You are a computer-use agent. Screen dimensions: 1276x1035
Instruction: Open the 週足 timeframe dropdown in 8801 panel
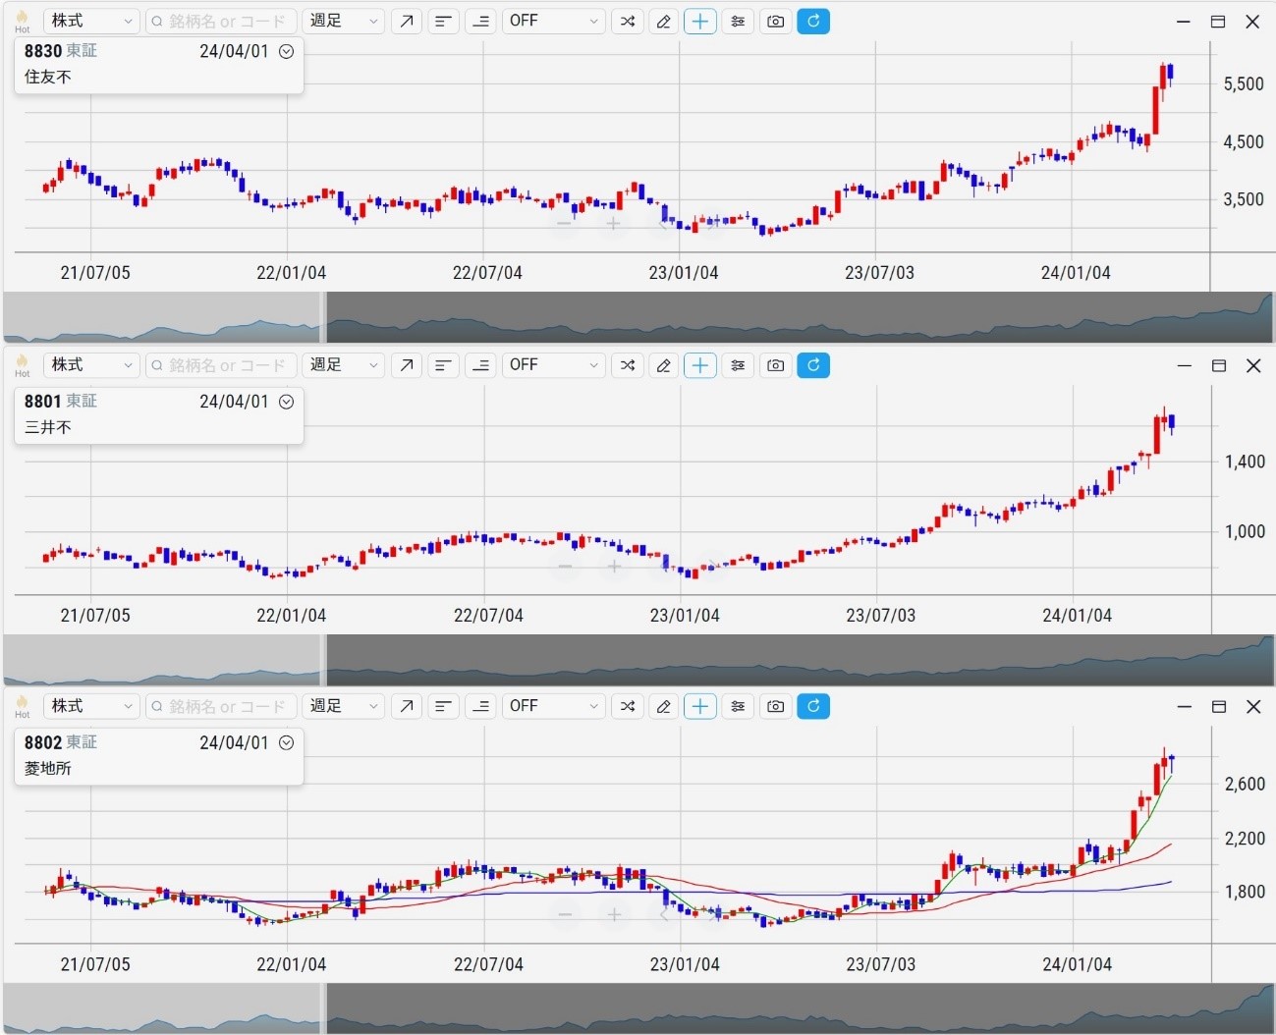click(x=343, y=365)
